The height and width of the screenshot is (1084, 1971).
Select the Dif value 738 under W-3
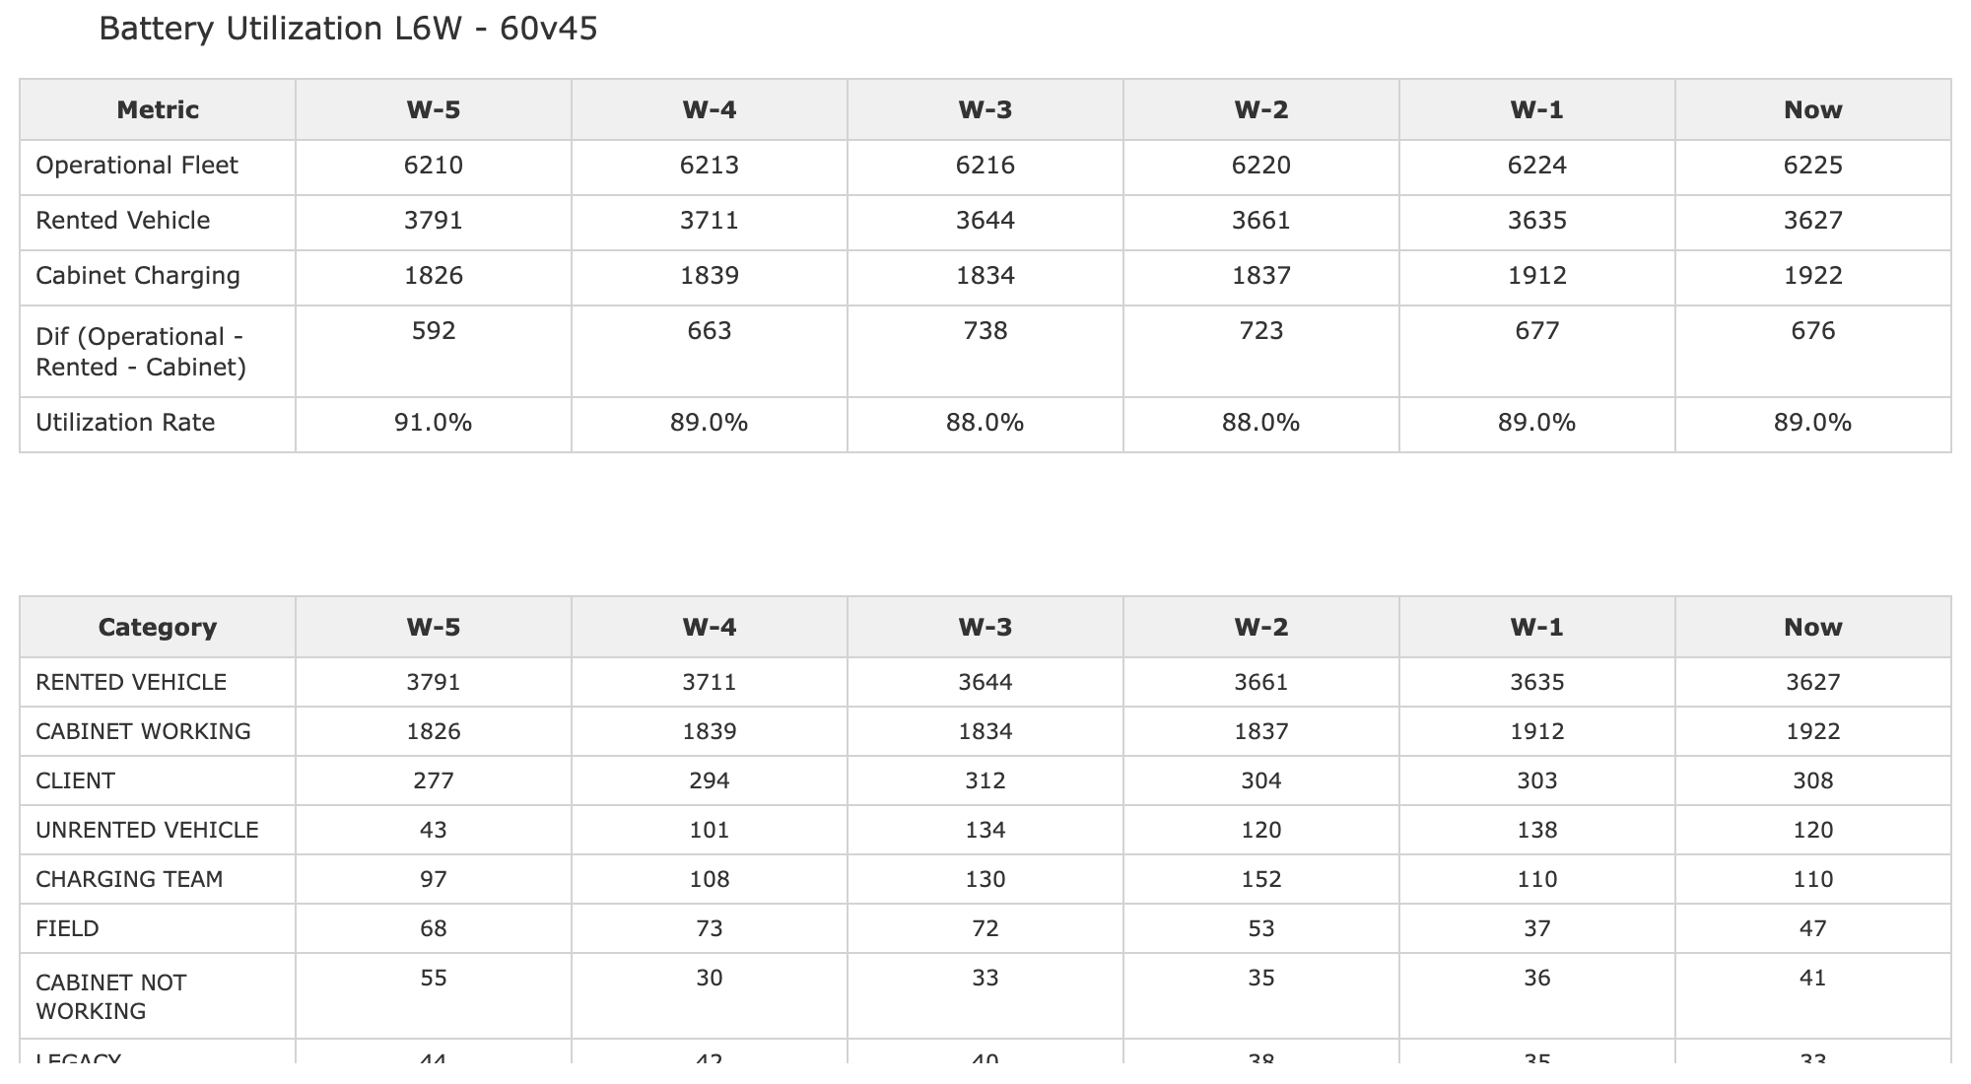tap(985, 330)
